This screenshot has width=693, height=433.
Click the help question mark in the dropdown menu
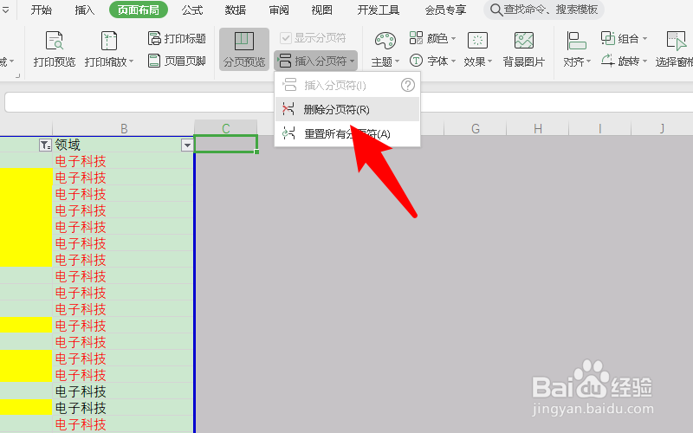click(407, 85)
